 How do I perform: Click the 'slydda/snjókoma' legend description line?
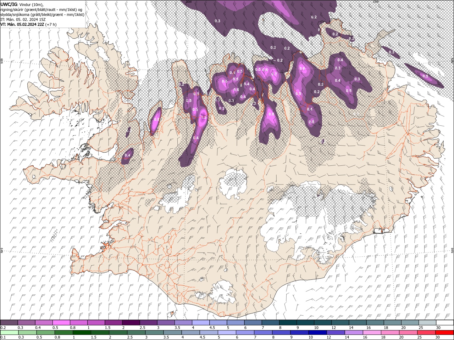pyautogui.click(x=43, y=15)
